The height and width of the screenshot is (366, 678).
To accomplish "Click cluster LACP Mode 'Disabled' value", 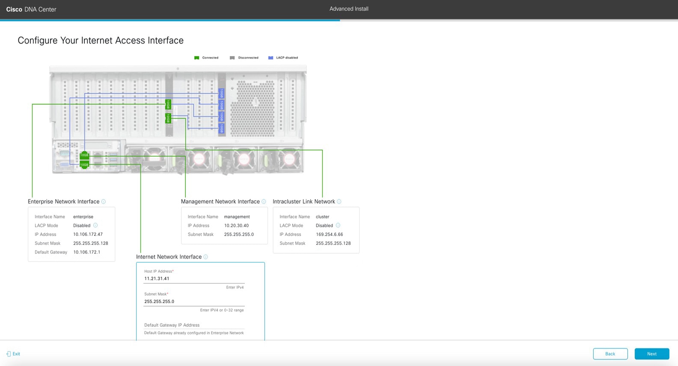I will (x=324, y=226).
